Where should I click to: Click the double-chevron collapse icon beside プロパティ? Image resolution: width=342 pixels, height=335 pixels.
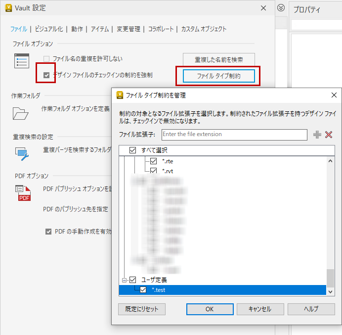(281, 8)
